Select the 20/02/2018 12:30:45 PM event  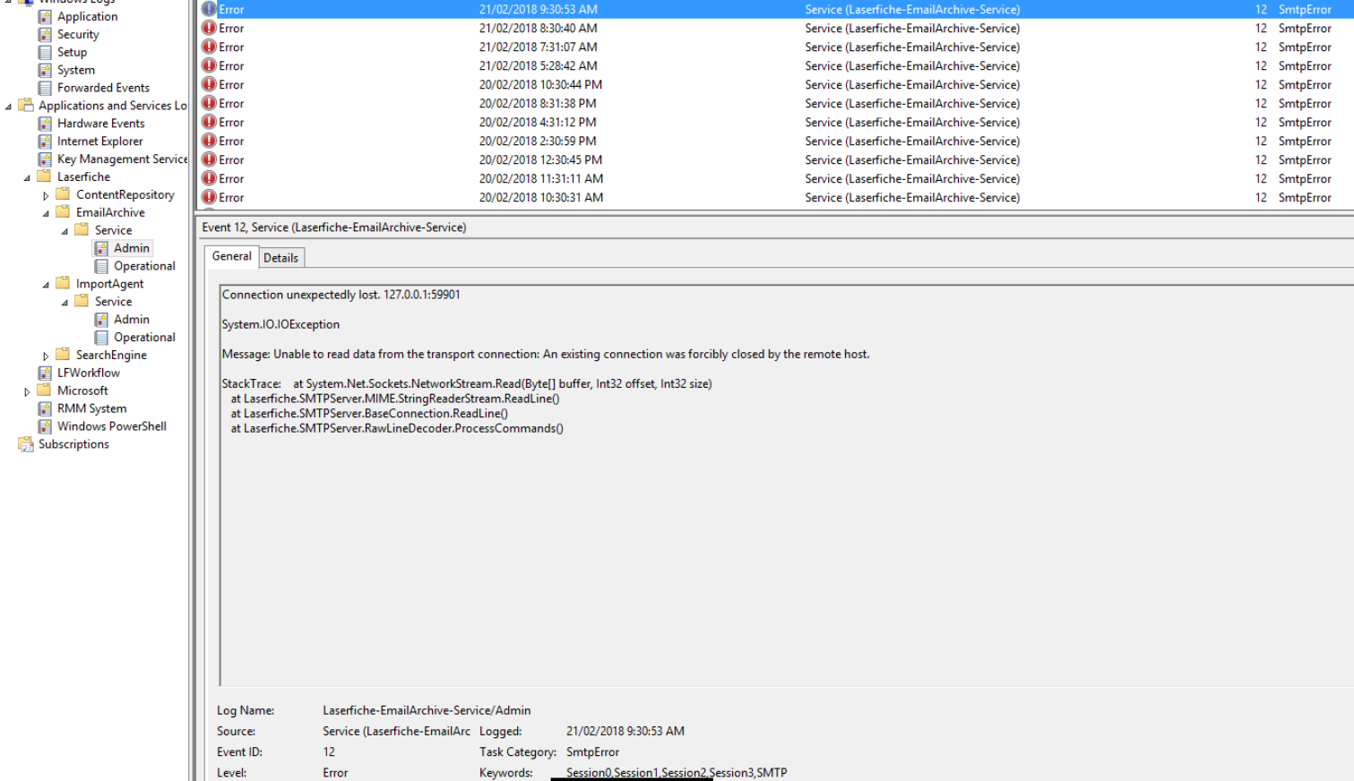776,159
